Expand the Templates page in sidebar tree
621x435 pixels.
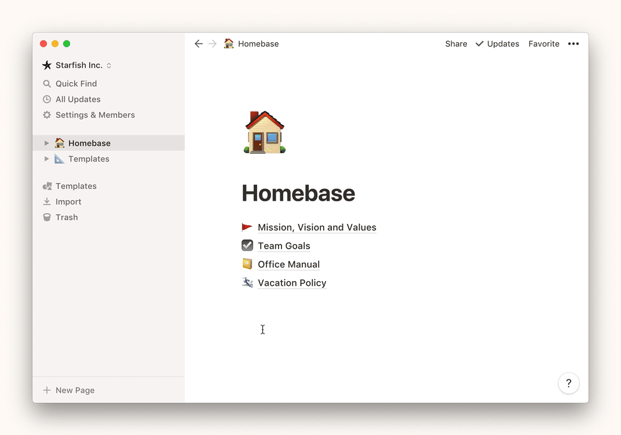click(x=47, y=159)
